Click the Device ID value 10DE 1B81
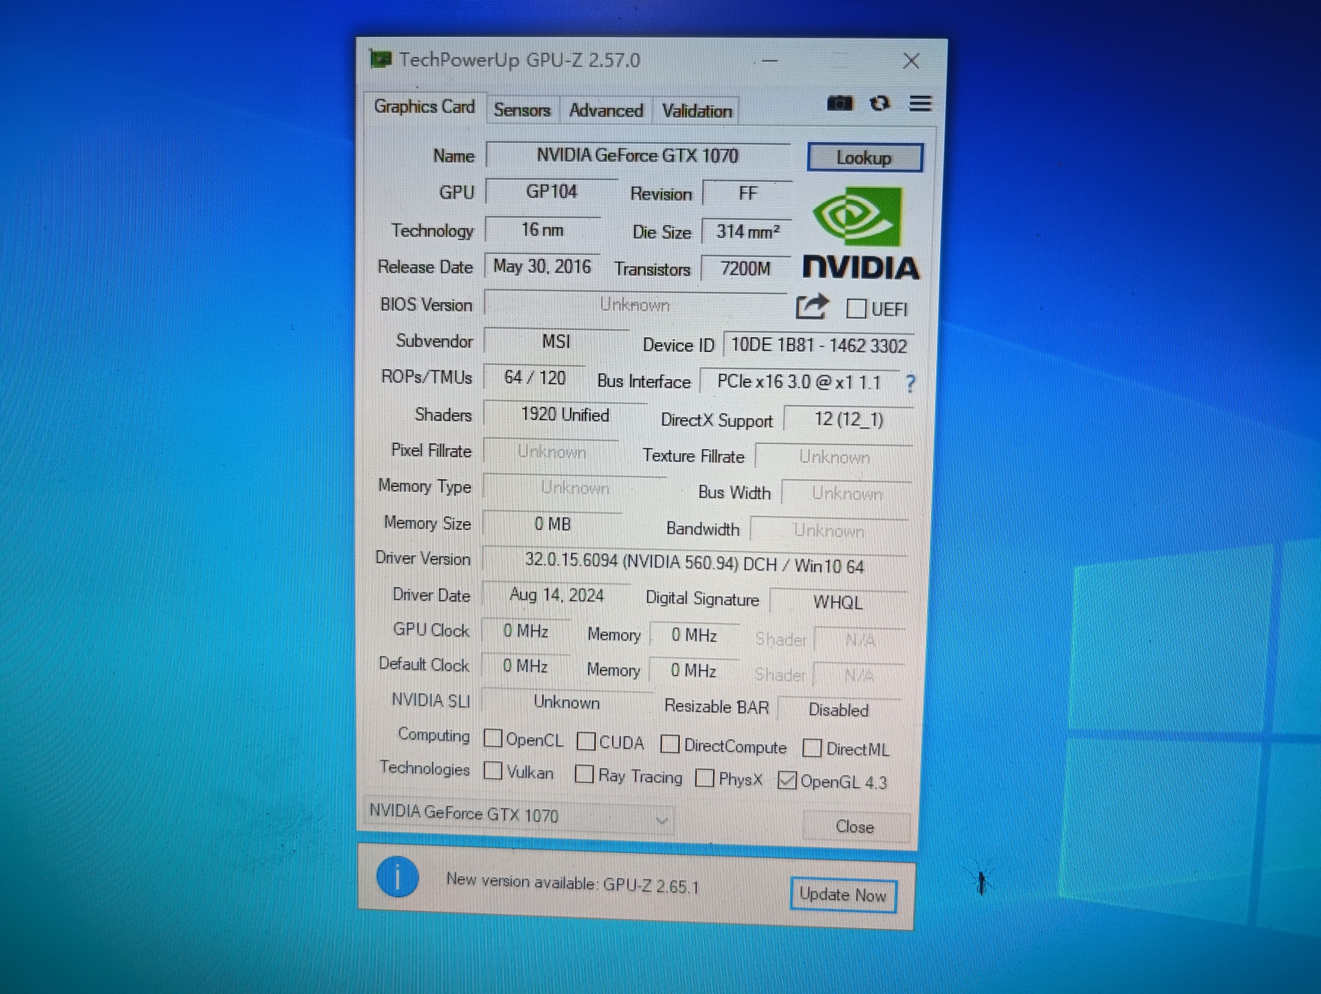Image resolution: width=1321 pixels, height=994 pixels. click(x=819, y=346)
